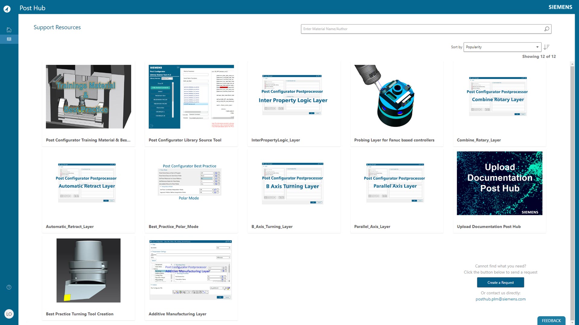Viewport: 579px width, 325px height.
Task: Open Post Configurator Training Material thumbnail
Action: [88, 97]
